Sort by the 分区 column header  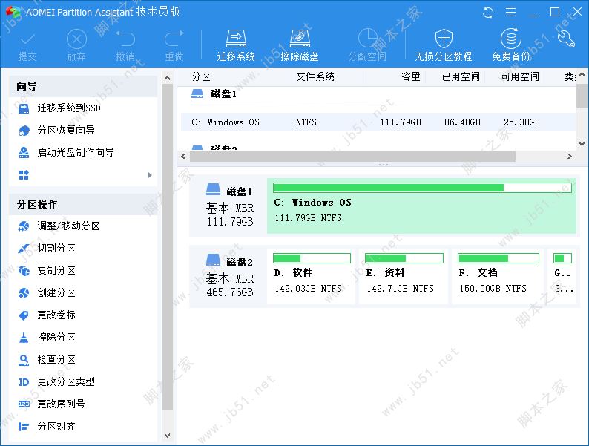coord(201,77)
